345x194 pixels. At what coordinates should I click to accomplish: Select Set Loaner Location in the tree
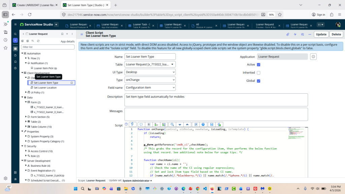click(45, 88)
